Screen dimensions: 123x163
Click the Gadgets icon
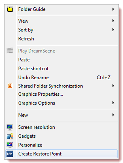coord(10,136)
